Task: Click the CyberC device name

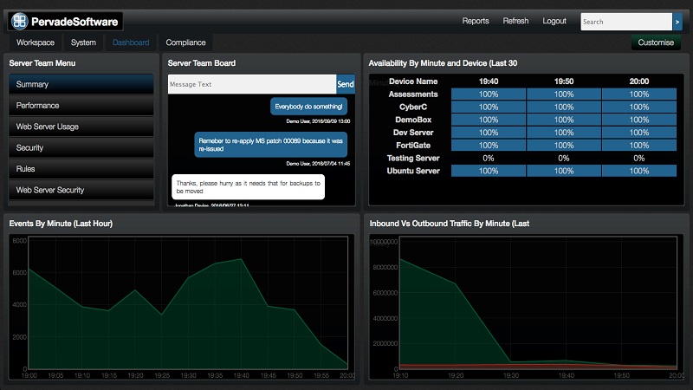Action: [413, 107]
